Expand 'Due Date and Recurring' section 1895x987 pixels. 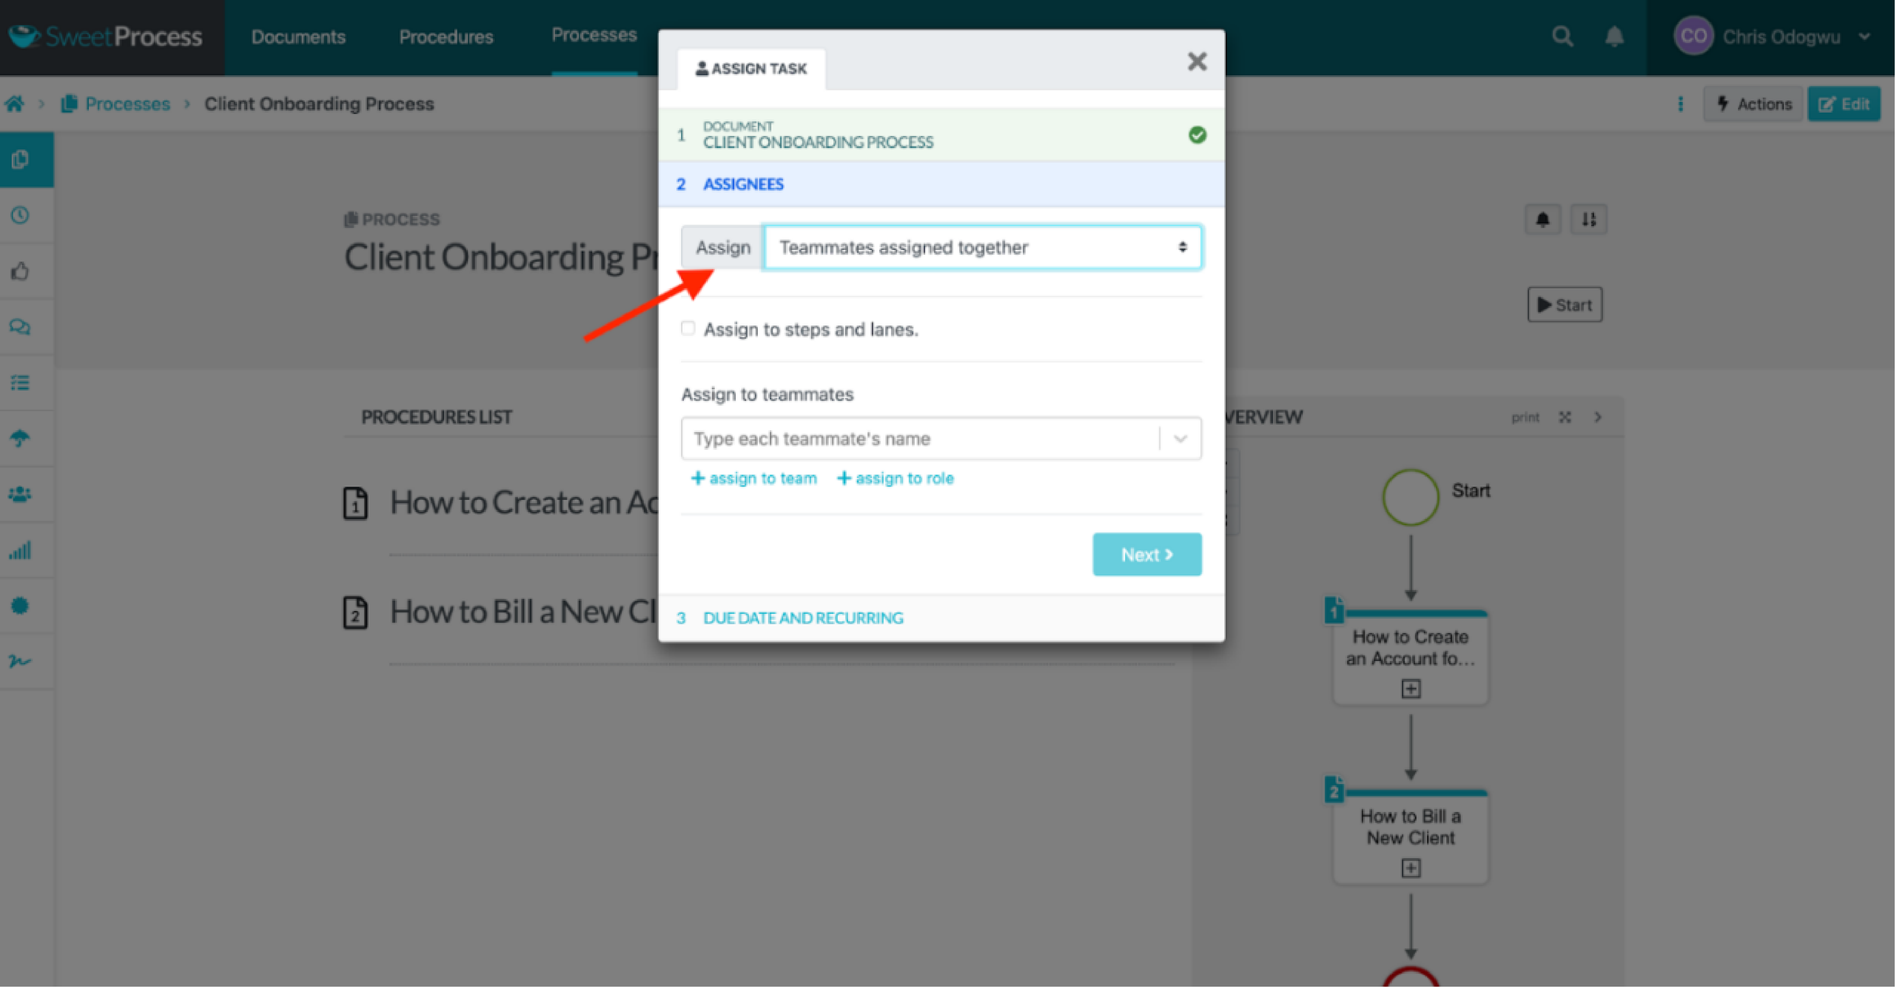803,618
